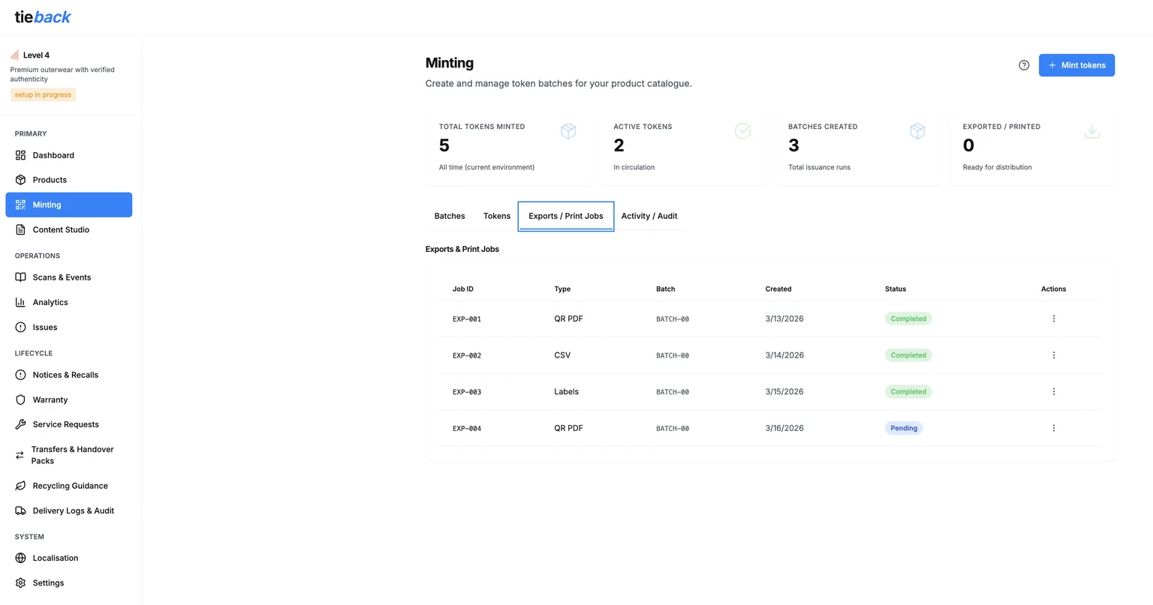Open Notices & Recalls
Viewport: 1153px width, 605px height.
coord(66,374)
